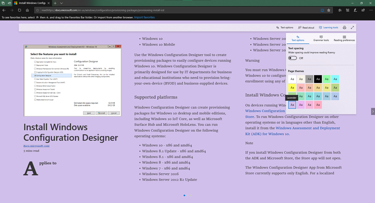Click the Add notes pen icon

[355, 10]
